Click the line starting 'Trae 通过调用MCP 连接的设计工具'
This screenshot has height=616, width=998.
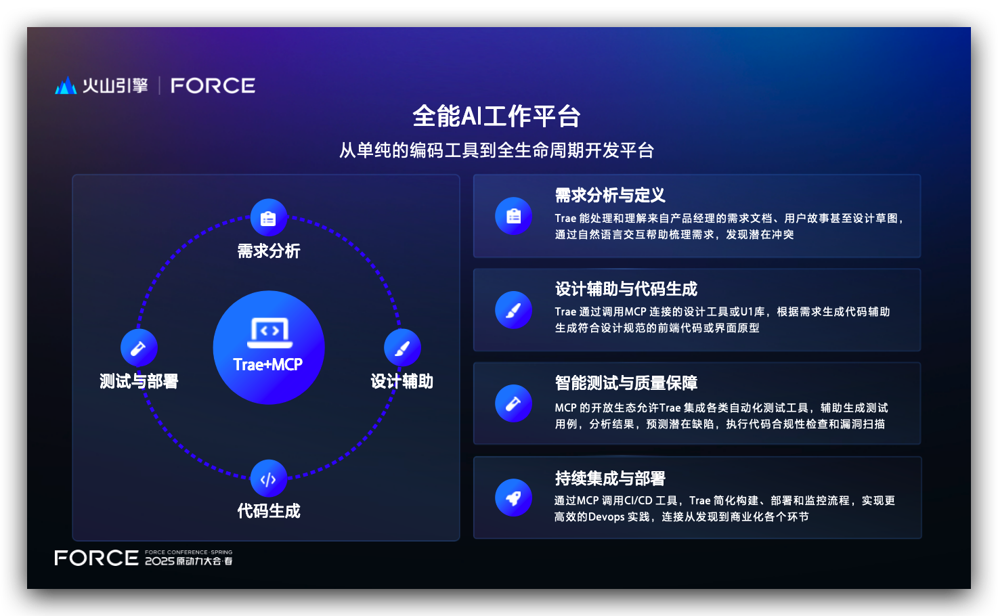tap(722, 311)
